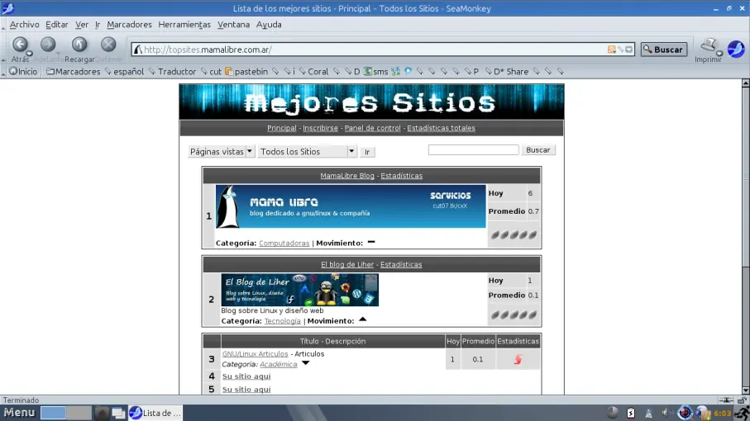Click the Forward navigation arrow button
This screenshot has width=750, height=421.
48,45
